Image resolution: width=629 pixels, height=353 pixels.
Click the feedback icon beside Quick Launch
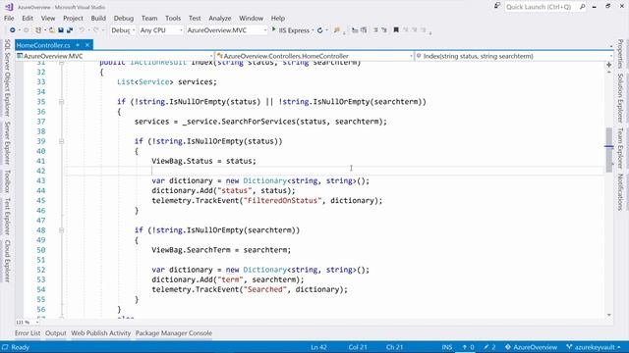(x=497, y=6)
